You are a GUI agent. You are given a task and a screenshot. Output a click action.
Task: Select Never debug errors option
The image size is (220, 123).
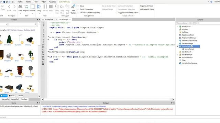(81, 6)
